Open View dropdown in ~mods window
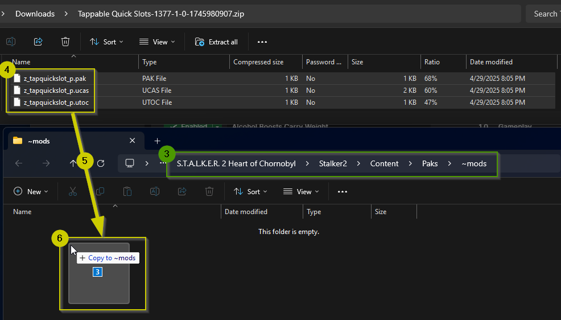561x320 pixels. click(x=301, y=191)
